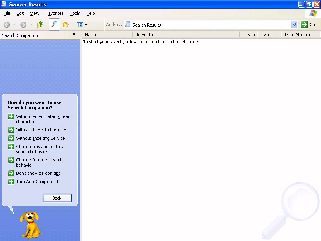Click the Windows flag logo
Image resolution: width=321 pixels, height=241 pixels.
[313, 13]
